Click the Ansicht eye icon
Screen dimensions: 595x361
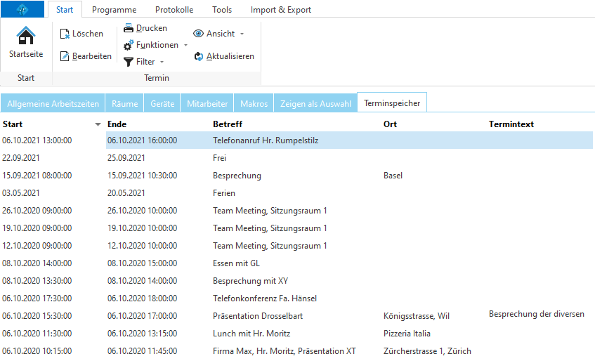coord(199,34)
